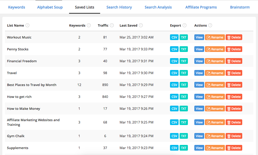258x155 pixels.
Task: Delete the How to get rich list
Action: 234,97
